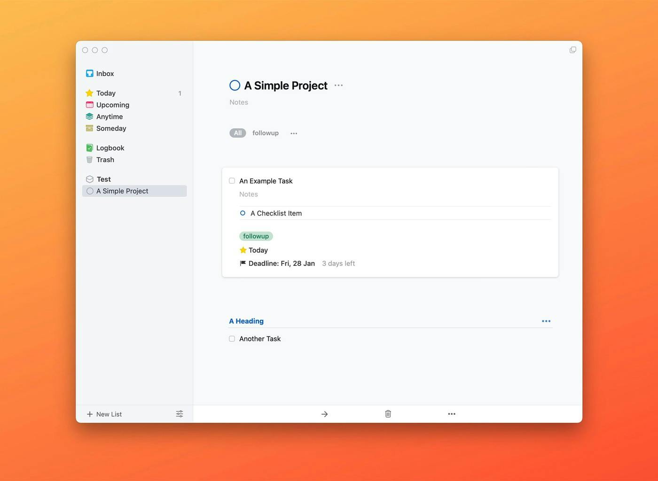Check off An Example Task
This screenshot has height=481, width=658.
tap(232, 181)
